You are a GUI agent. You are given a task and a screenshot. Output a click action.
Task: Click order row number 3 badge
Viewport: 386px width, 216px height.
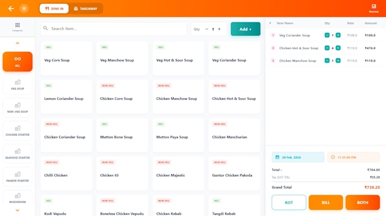(273, 61)
